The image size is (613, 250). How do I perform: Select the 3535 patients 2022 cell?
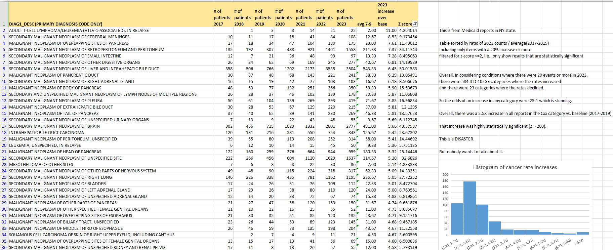(325, 69)
